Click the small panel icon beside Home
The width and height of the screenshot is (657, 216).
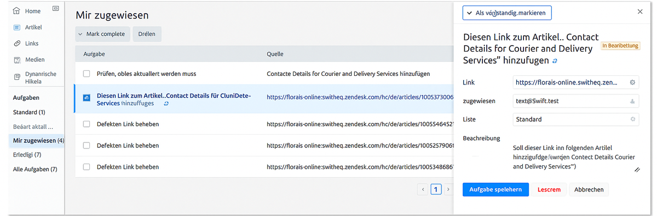tap(55, 9)
